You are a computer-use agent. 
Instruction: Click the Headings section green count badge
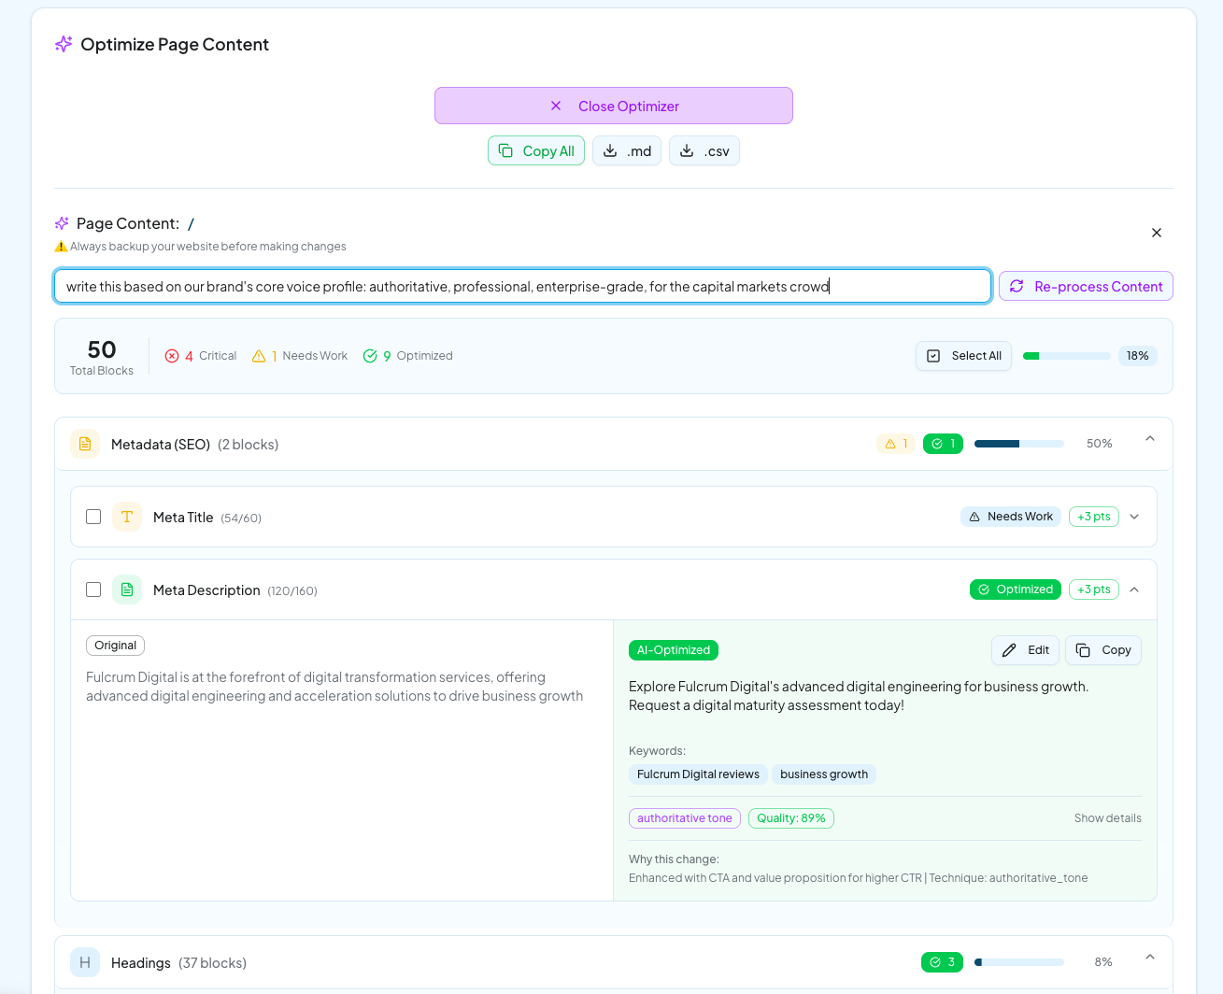point(942,962)
